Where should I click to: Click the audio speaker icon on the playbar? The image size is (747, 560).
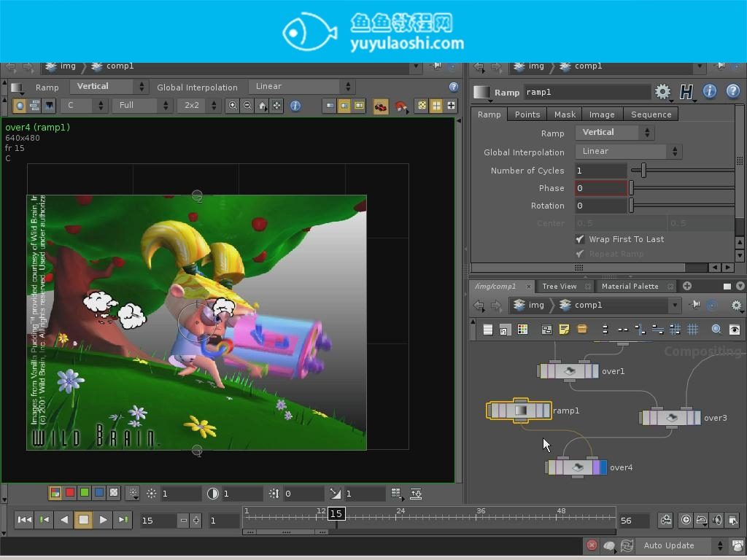coord(716,520)
